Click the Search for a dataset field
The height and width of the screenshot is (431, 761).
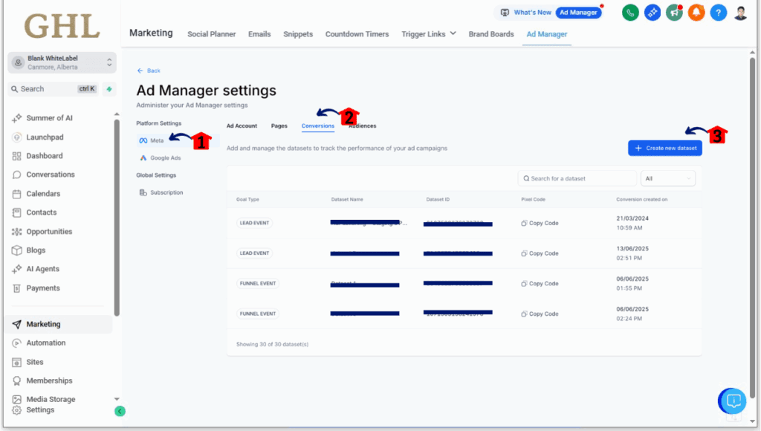click(577, 178)
